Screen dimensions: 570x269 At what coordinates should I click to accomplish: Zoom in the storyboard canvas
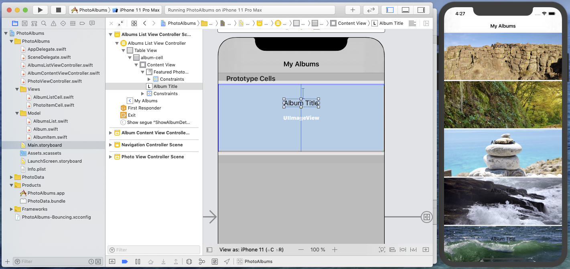click(x=335, y=250)
